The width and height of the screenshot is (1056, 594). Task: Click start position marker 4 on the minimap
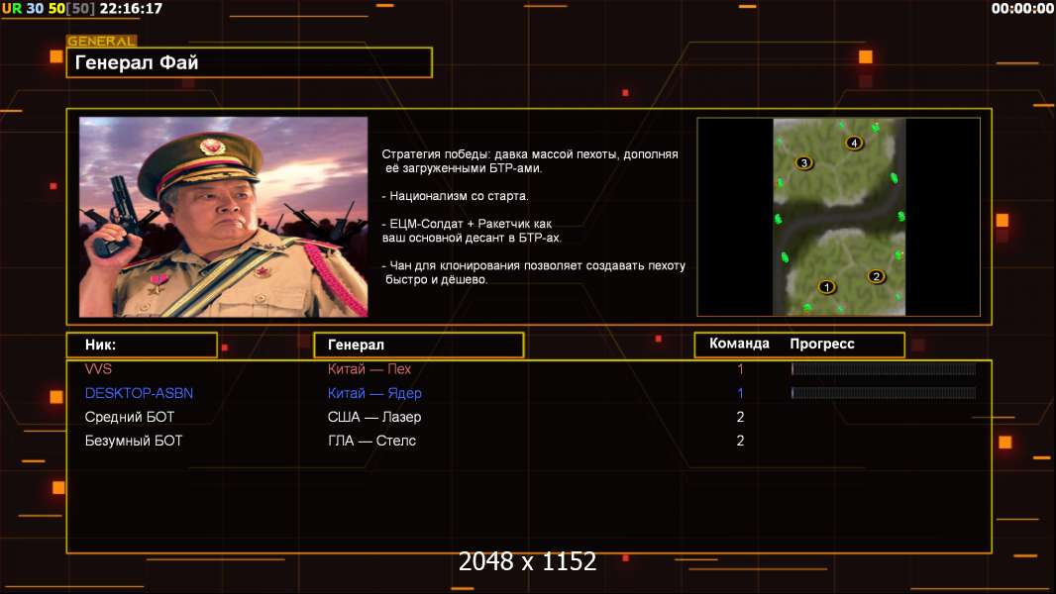854,143
